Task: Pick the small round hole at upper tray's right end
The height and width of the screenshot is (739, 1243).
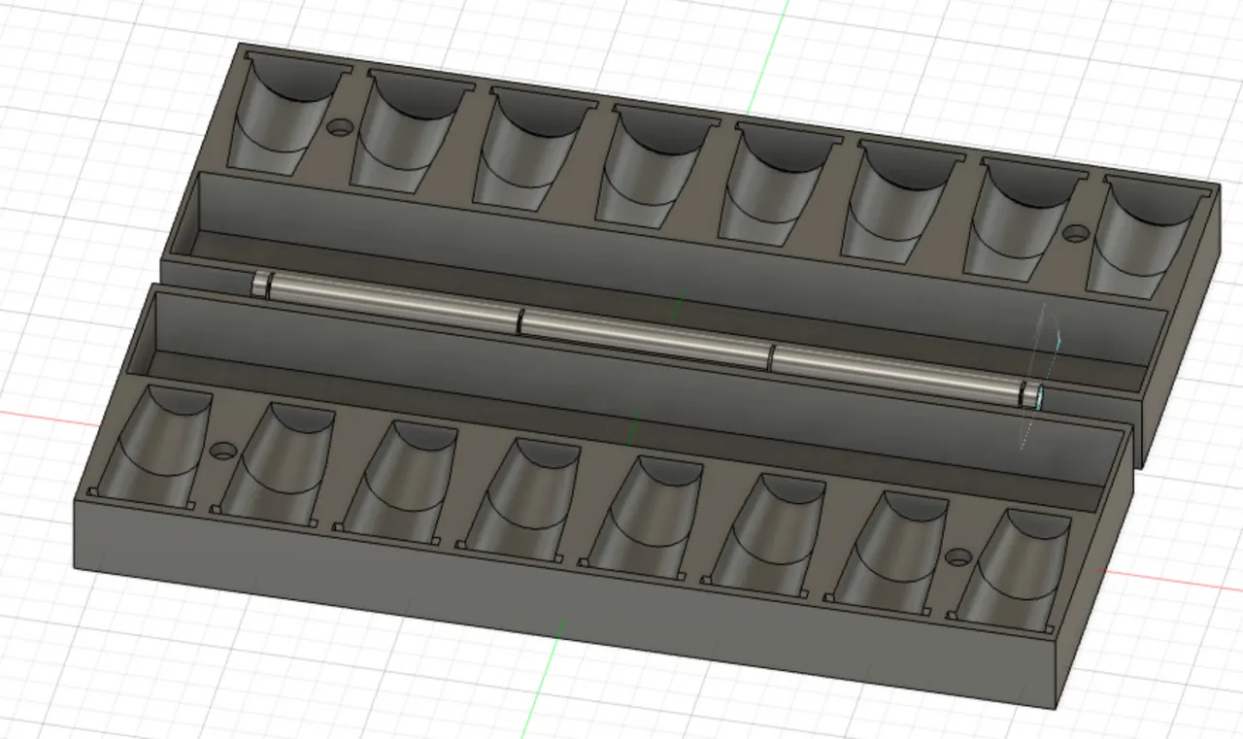Action: point(1076,233)
